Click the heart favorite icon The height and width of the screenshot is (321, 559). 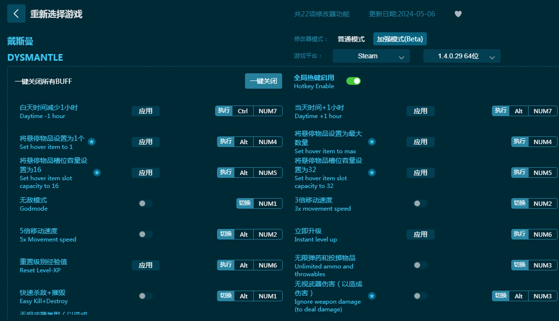pos(458,14)
